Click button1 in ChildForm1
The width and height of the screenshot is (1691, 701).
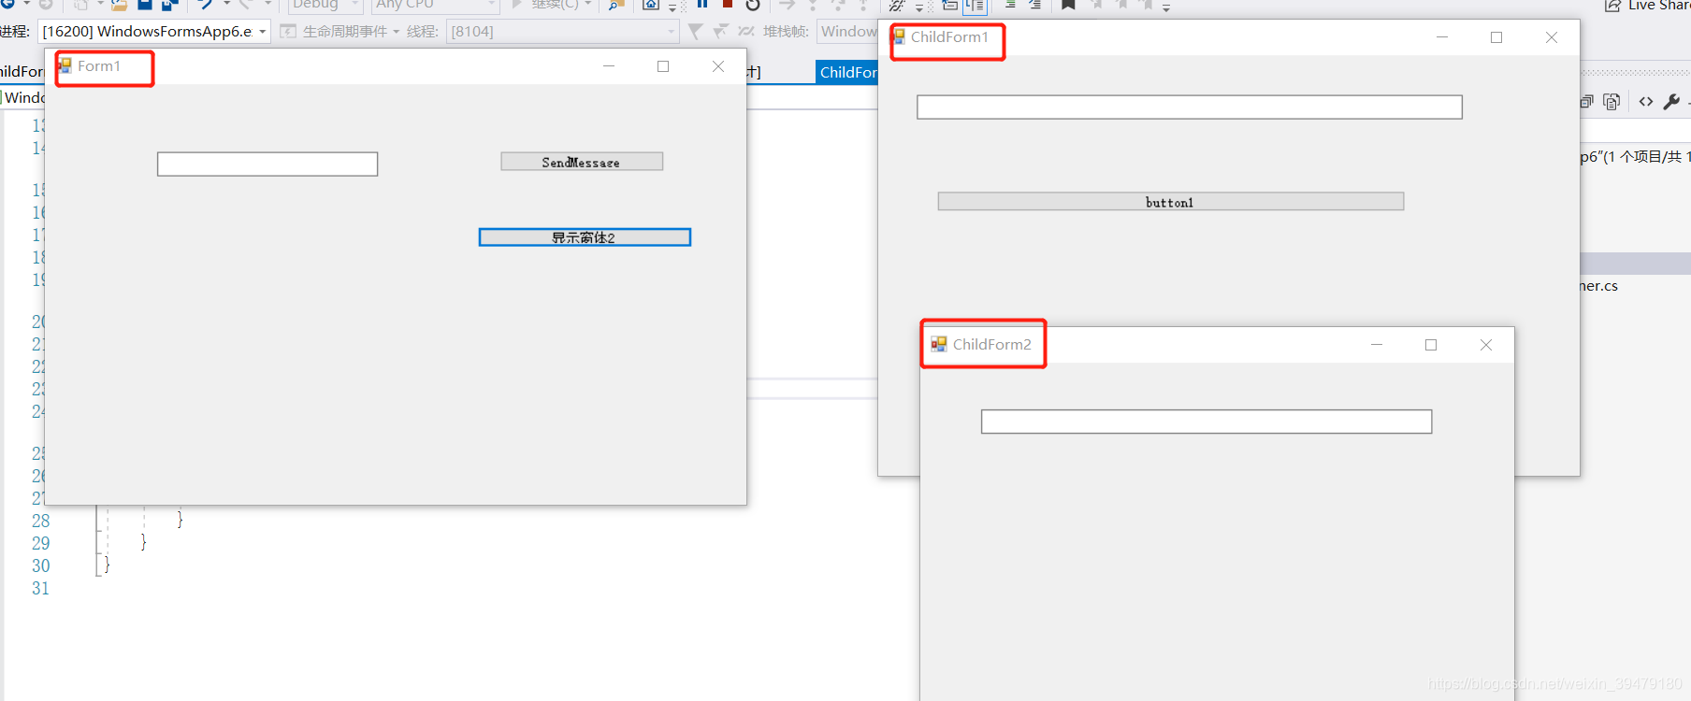1171,202
